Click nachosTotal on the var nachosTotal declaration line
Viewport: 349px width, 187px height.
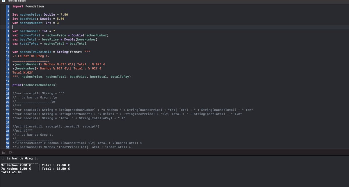coord(30,35)
